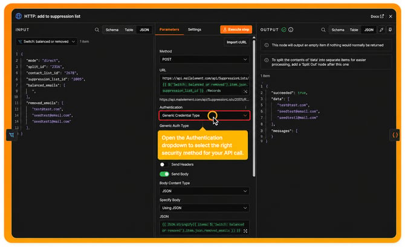Open the Parameters tab
The height and width of the screenshot is (247, 405).
169,30
